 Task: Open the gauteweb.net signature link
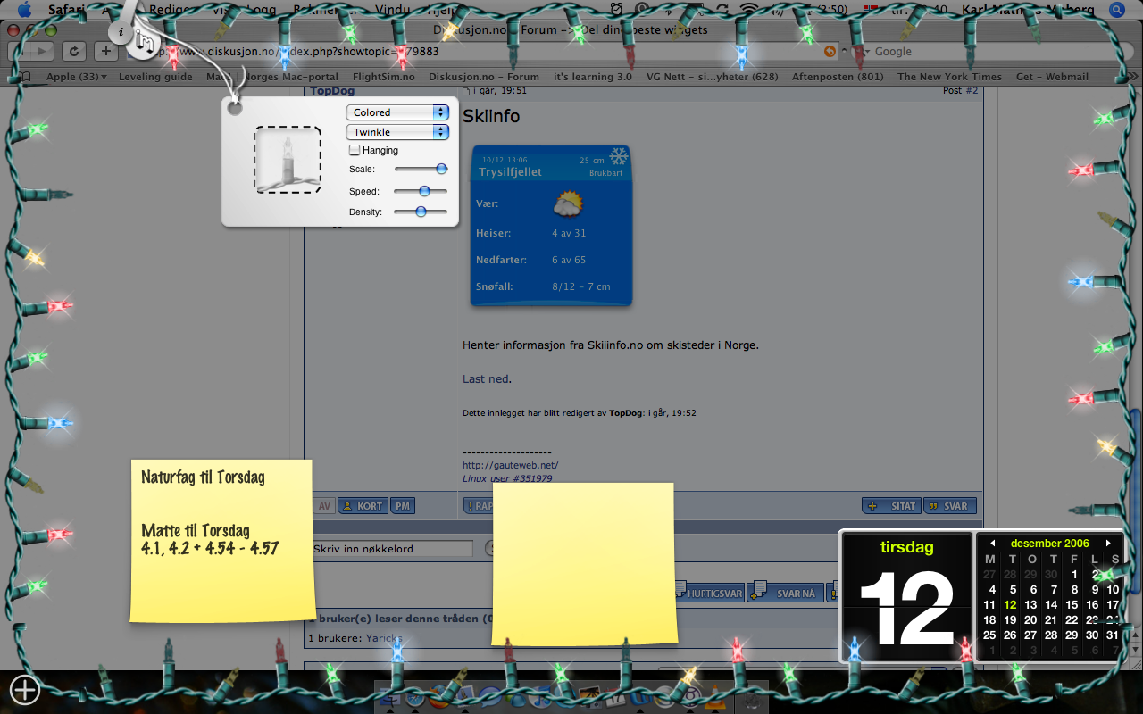[x=510, y=465]
